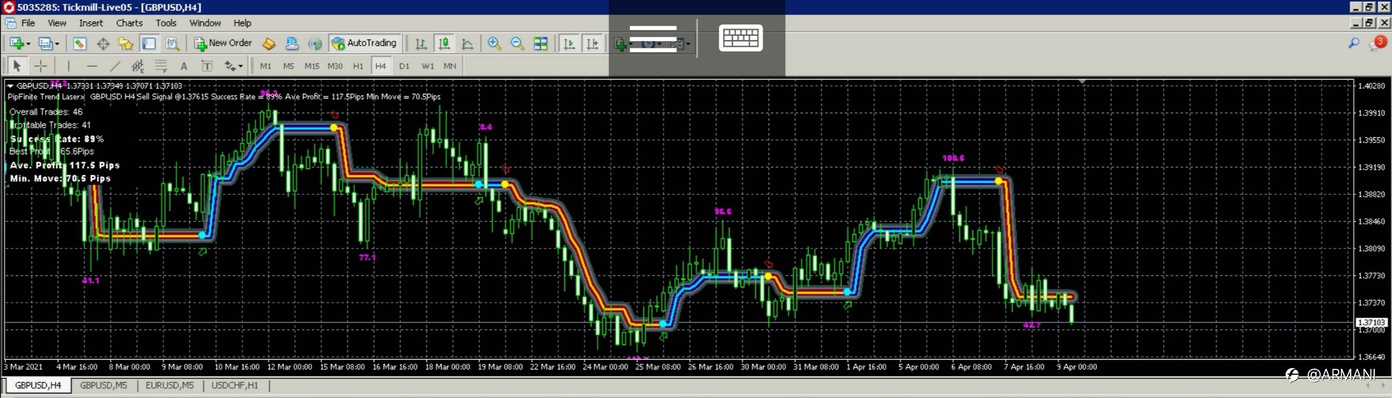Open the Navigator star-folder icon
This screenshot has width=1392, height=398.
[126, 44]
